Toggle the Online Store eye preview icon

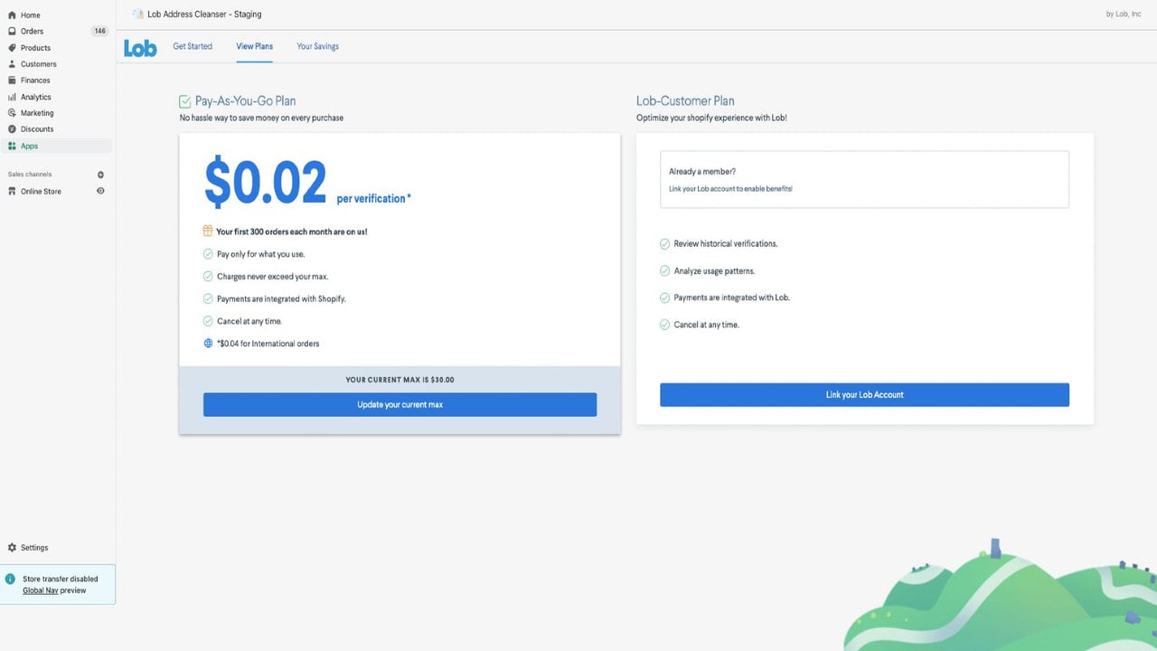[x=100, y=192]
